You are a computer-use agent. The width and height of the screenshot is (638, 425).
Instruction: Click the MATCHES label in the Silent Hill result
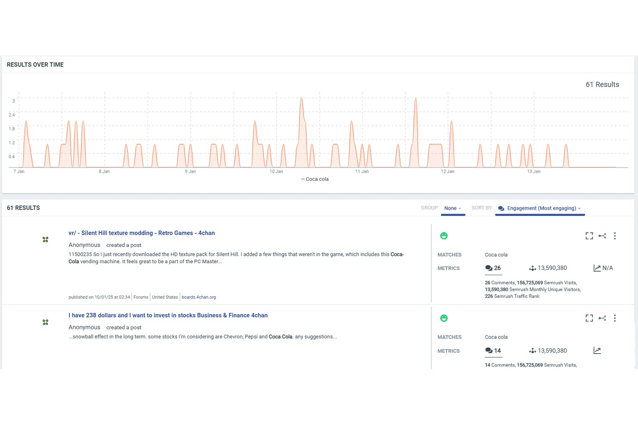click(x=449, y=255)
